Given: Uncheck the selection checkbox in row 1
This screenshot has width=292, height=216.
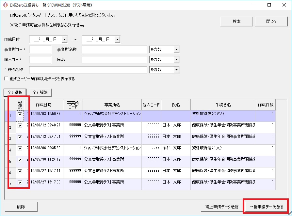Looking at the screenshot, I should 20,114.
